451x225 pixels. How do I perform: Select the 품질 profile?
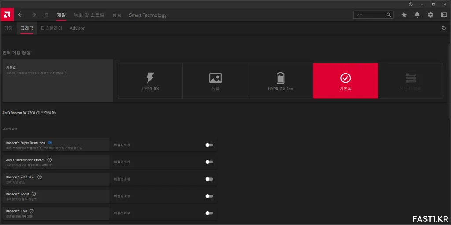215,81
